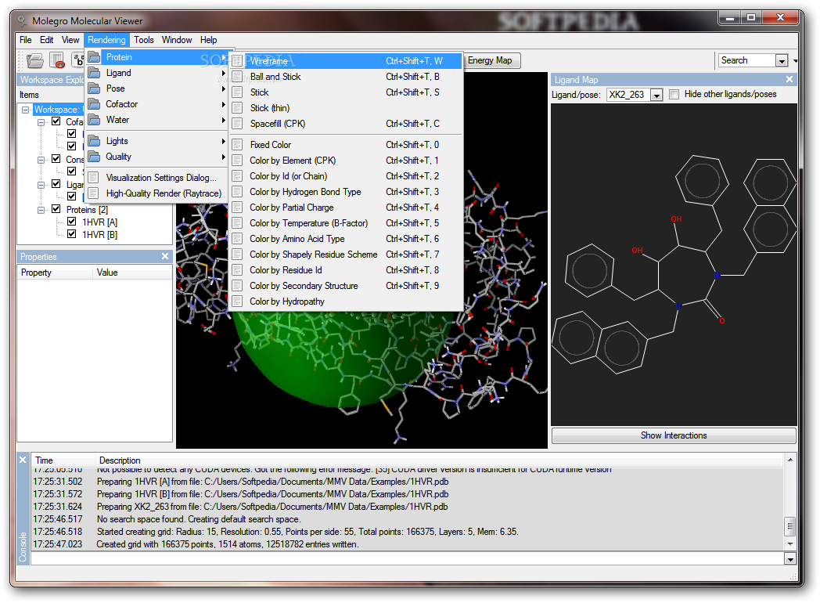Open the Search box dropdown arrow
Screen dimensions: 820x603
782,61
